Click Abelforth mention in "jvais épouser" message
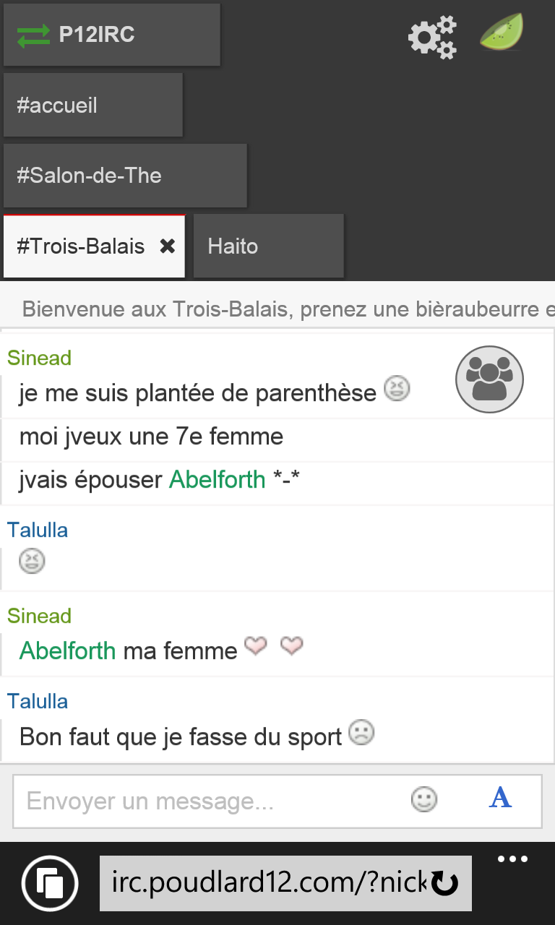This screenshot has height=925, width=555. [x=217, y=480]
